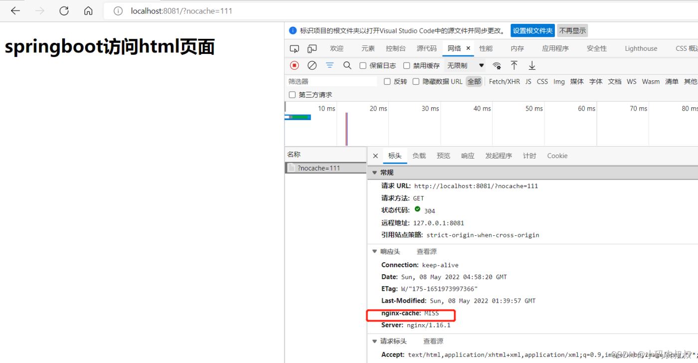698x363 pixels.
Task: Open the 无限制 throttling dropdown
Action: [x=465, y=65]
